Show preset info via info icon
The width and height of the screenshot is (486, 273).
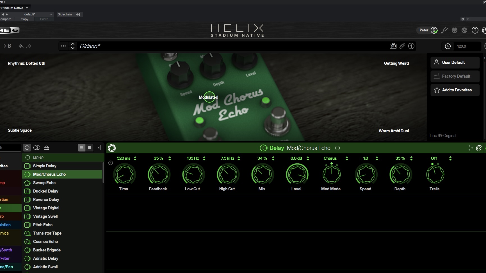click(411, 46)
